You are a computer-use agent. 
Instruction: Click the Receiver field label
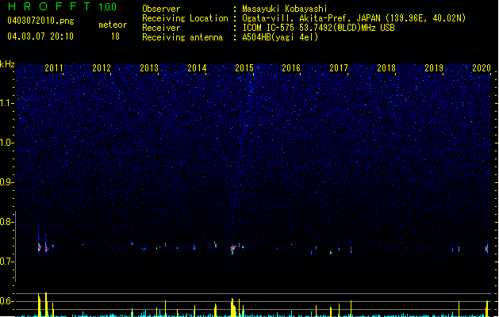click(161, 28)
